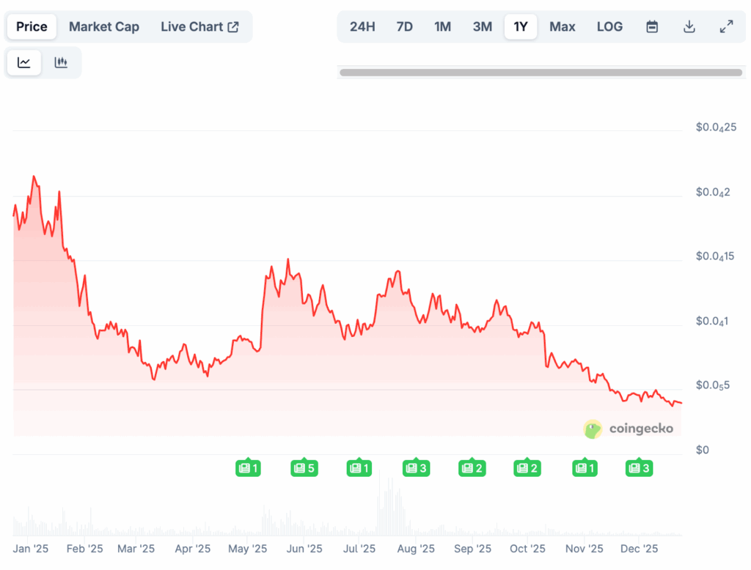Image resolution: width=751 pixels, height=570 pixels.
Task: Pick the 3M time range
Action: [482, 26]
